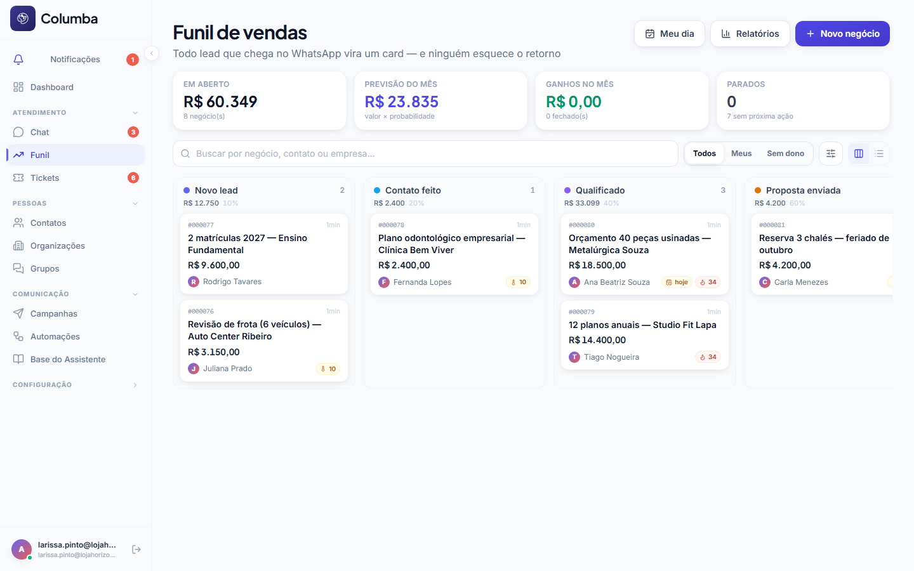Click the Chat unread badge showing 3
Image resolution: width=914 pixels, height=571 pixels.
coord(133,132)
